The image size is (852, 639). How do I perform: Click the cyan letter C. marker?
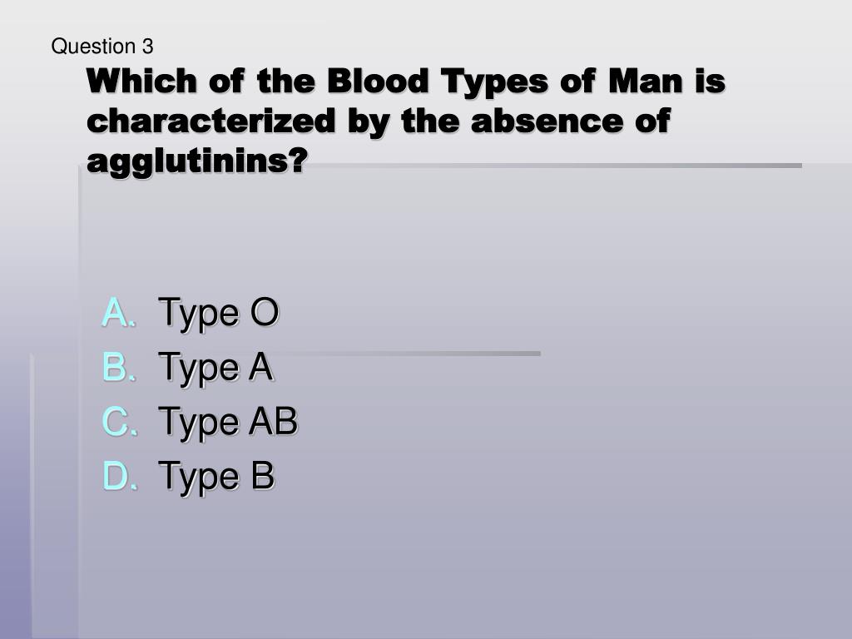pos(119,422)
